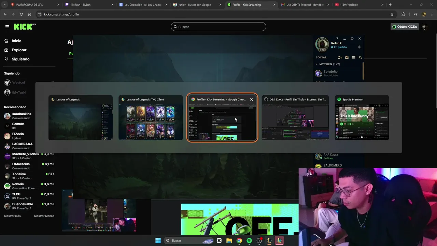
Task: Switch to OBS 32.0.2 window thumbnail
Action: pyautogui.click(x=295, y=118)
